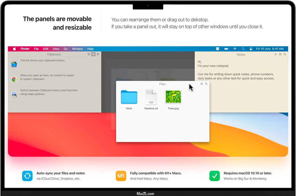Viewport: 296px width, 196px height.
Task: Open the View menu
Action: tap(56, 49)
